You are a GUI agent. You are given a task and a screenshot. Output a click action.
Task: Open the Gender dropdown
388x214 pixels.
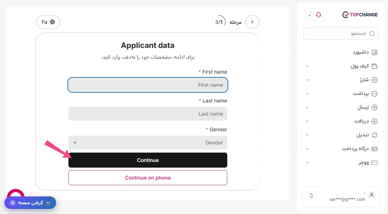[x=148, y=143]
